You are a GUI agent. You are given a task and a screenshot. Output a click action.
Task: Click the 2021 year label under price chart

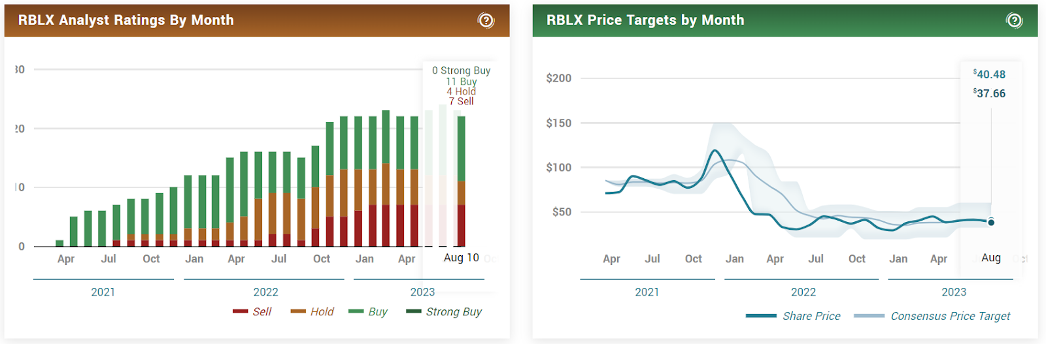647,292
